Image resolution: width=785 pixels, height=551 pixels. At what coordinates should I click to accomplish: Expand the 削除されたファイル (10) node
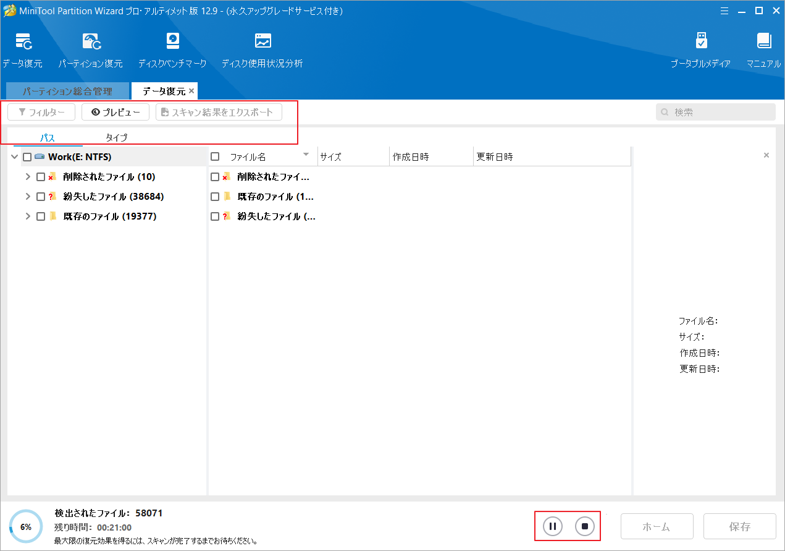pos(28,177)
